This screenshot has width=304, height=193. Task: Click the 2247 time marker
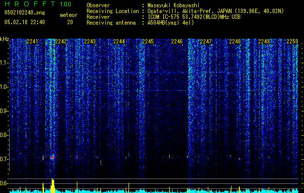[x=206, y=41]
